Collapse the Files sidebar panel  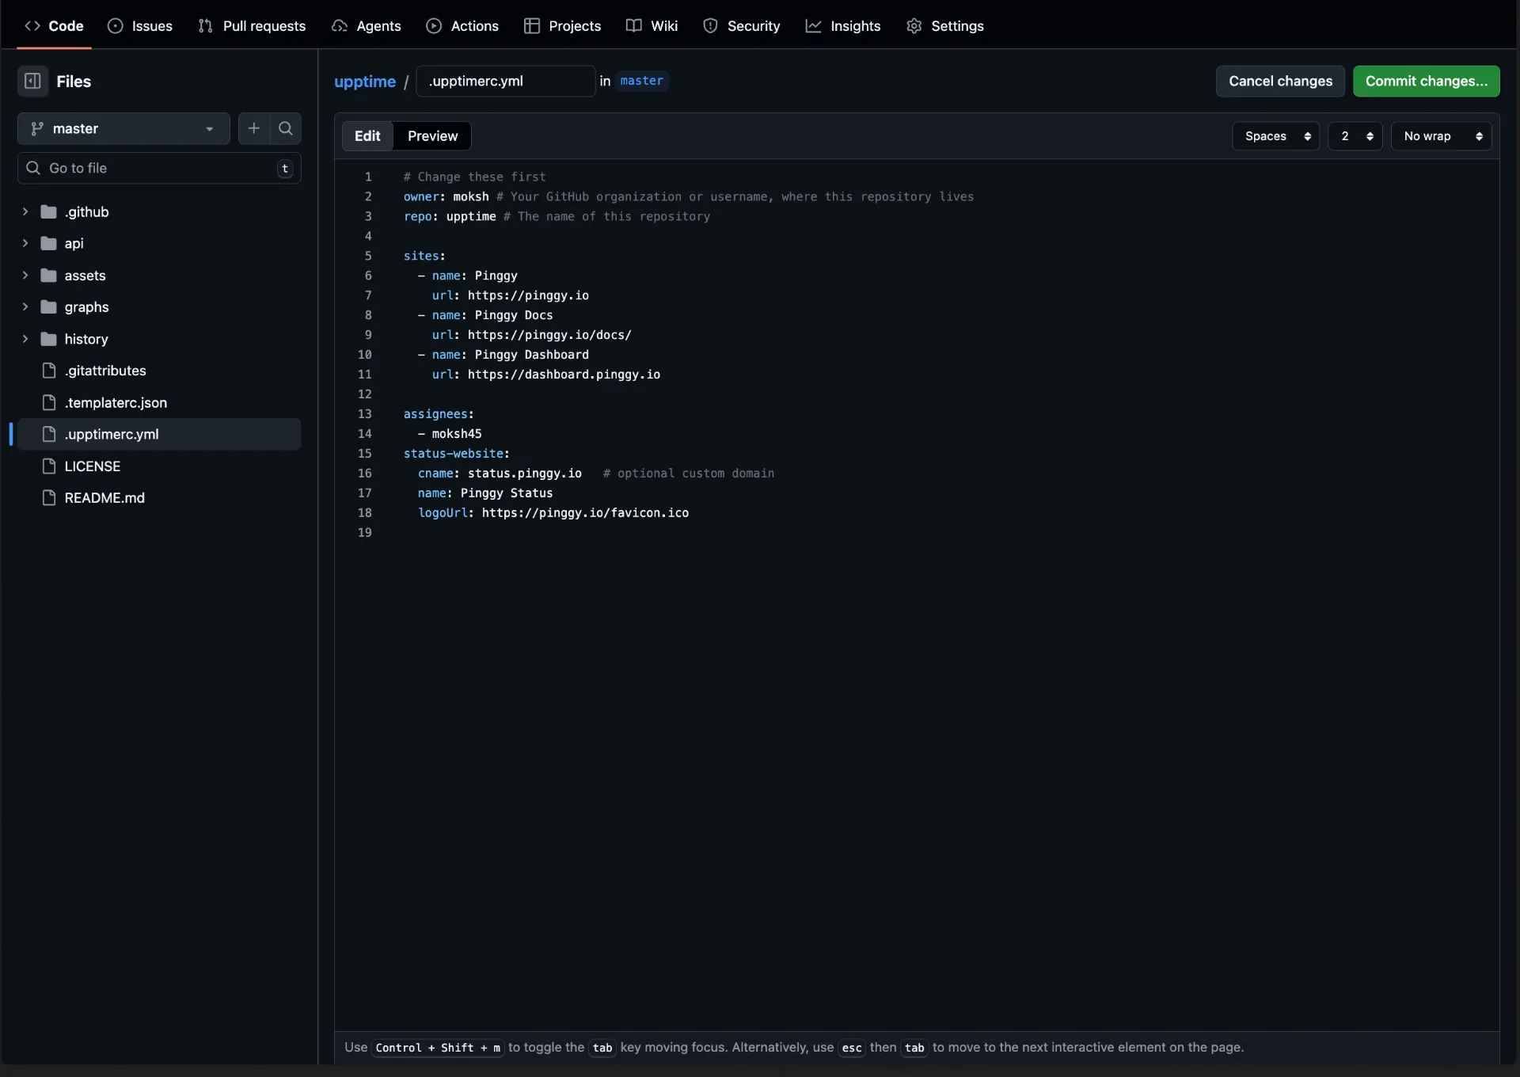(x=33, y=81)
